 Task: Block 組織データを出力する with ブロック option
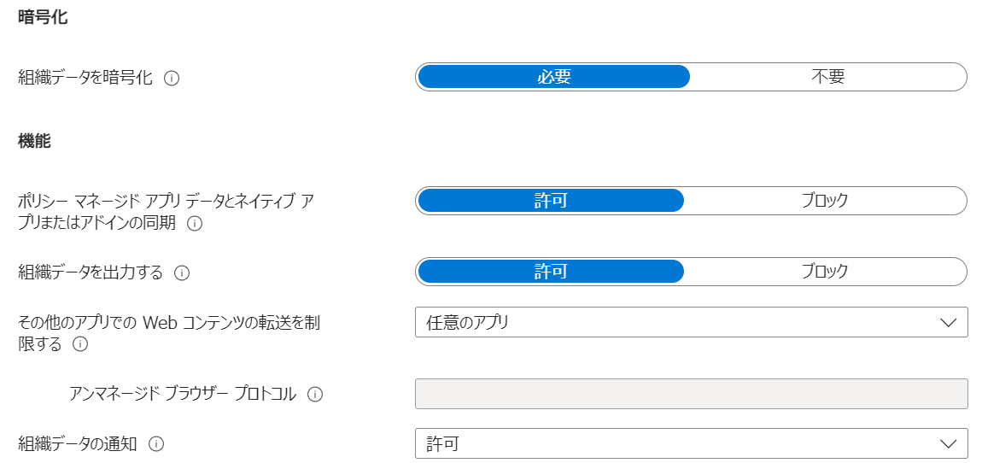coord(825,272)
